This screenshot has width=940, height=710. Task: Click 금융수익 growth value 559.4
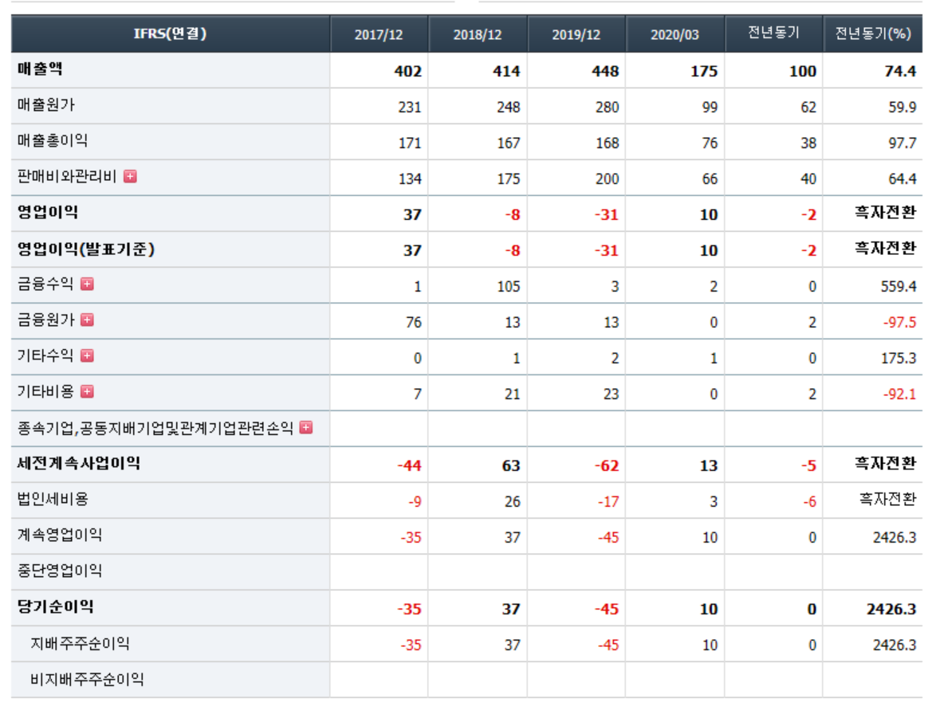pos(899,286)
